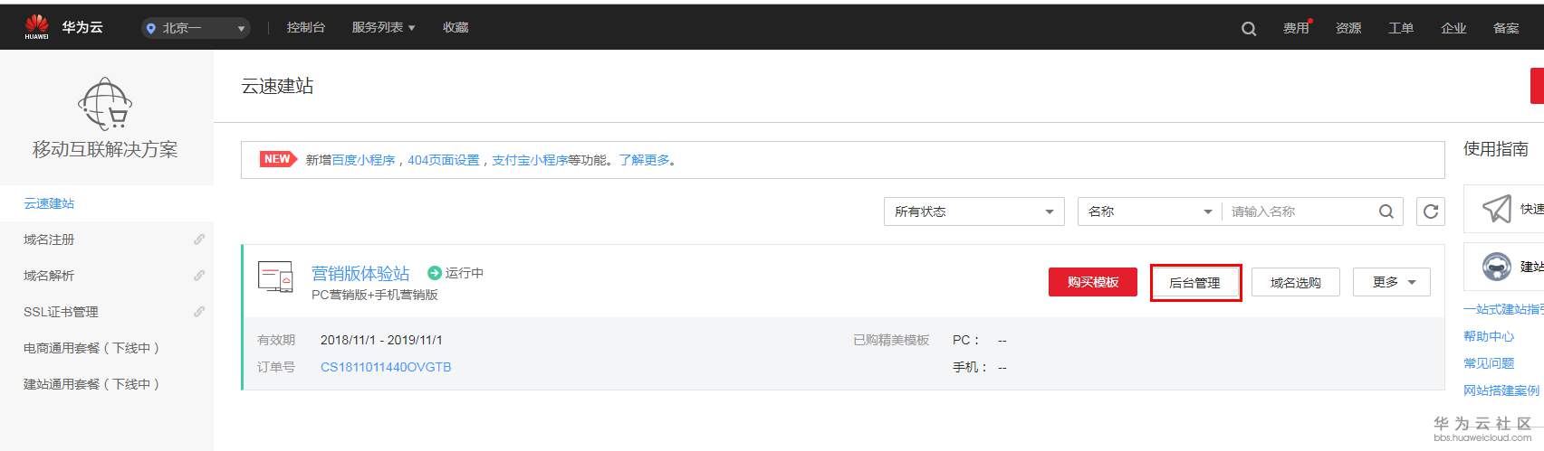Expand the 更多 options dropdown
The width and height of the screenshot is (1544, 451).
1392,282
